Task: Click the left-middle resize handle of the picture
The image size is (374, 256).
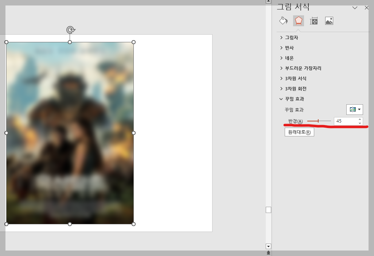Action: tap(7, 133)
